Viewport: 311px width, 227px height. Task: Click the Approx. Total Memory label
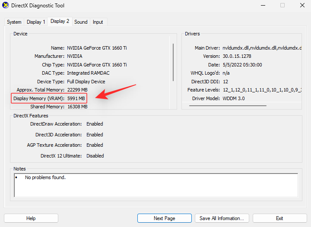click(41, 90)
